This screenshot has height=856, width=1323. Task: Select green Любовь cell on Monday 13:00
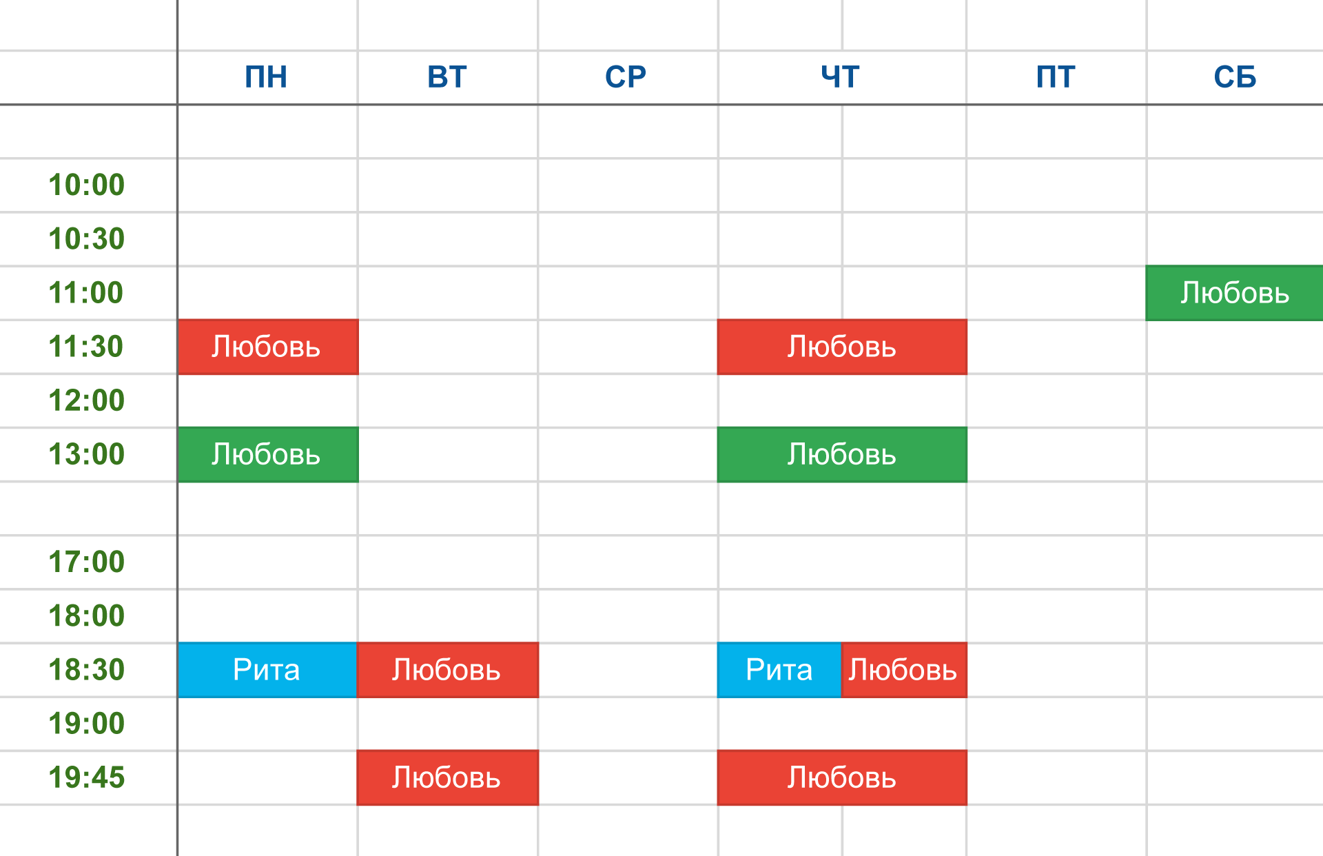tap(267, 454)
